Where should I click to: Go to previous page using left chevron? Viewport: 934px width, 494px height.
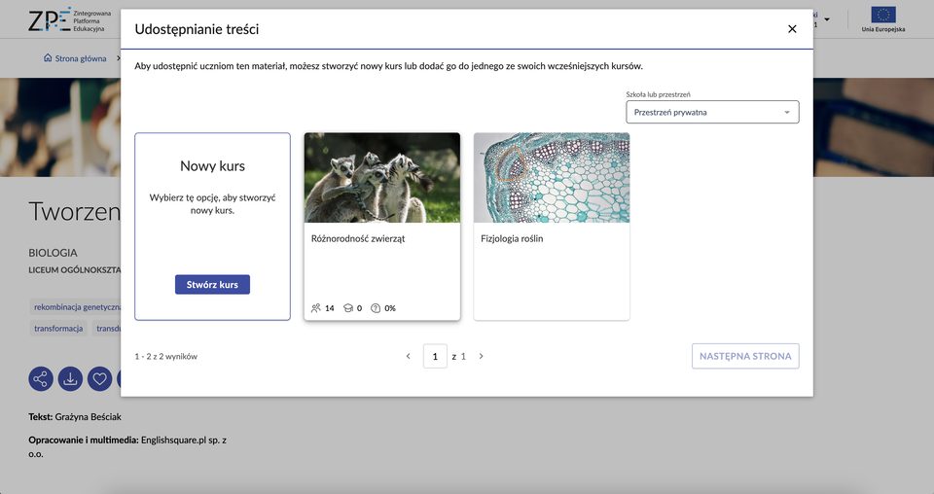(409, 356)
